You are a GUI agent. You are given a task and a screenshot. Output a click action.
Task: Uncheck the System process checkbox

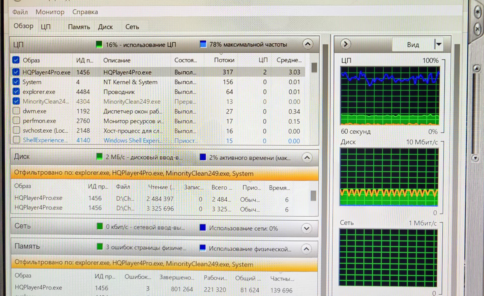16,82
